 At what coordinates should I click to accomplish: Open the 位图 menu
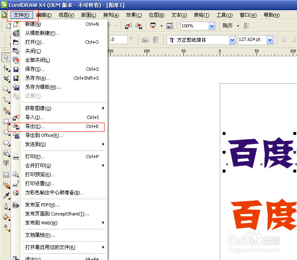coord(156,15)
